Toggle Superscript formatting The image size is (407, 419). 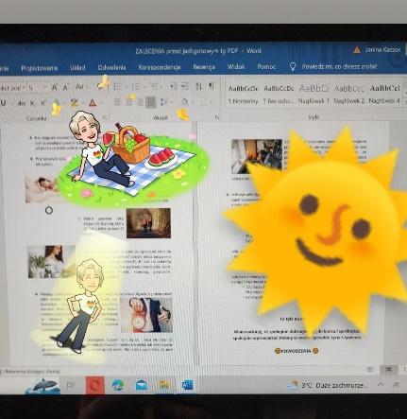click(42, 103)
